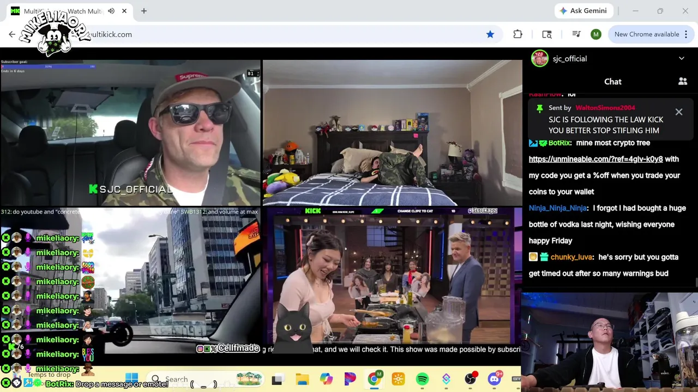Open Discord from the taskbar

click(x=494, y=379)
